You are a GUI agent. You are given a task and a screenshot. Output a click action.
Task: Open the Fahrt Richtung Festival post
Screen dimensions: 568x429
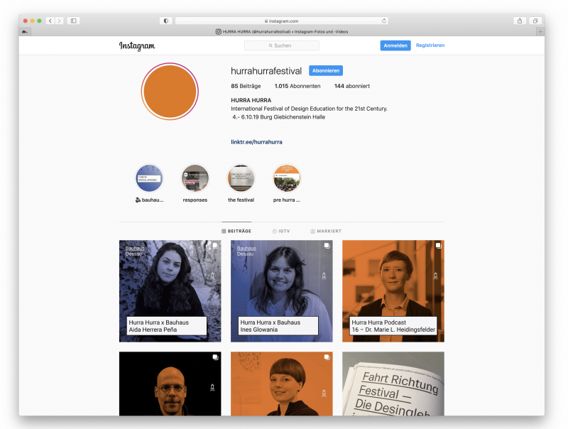click(393, 384)
